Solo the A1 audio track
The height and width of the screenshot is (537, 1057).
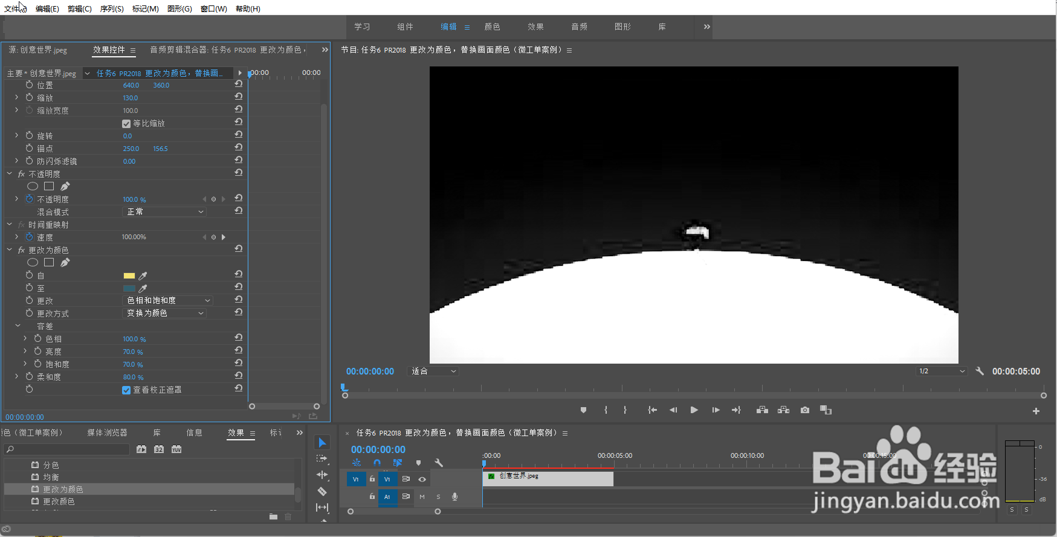pos(438,497)
